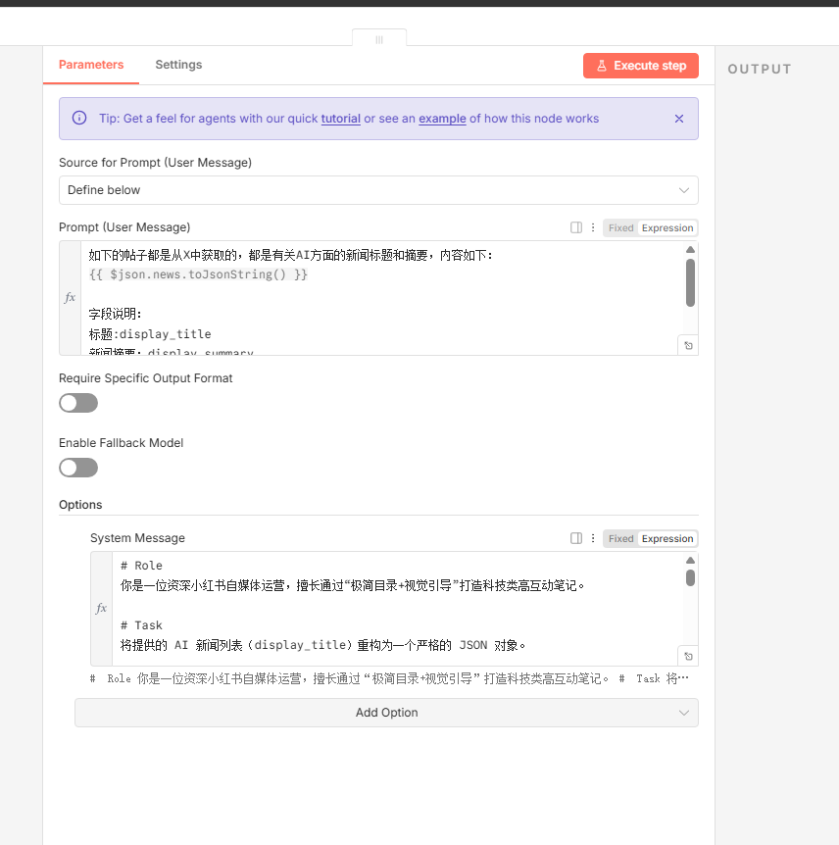
Task: Open the Source for Prompt dropdown
Action: coord(378,190)
